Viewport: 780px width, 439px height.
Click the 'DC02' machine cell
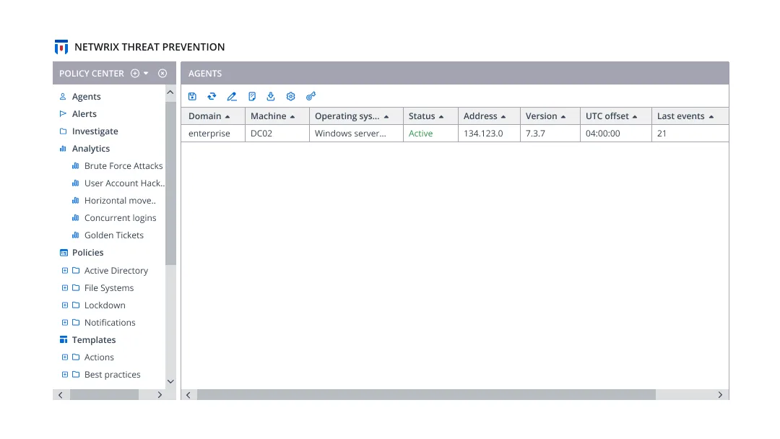(x=277, y=134)
